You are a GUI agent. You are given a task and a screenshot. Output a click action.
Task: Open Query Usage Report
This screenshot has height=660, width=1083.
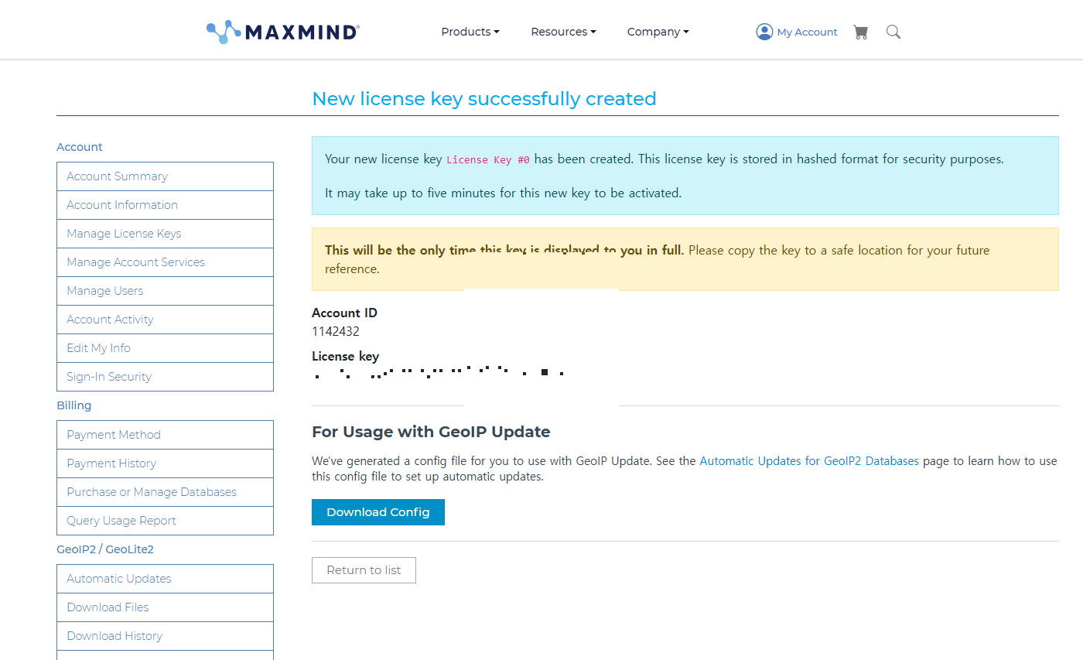coord(165,521)
